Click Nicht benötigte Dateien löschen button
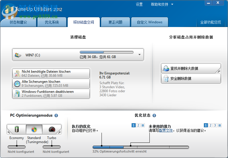Viewport: 228px width, 158px height. click(51, 73)
